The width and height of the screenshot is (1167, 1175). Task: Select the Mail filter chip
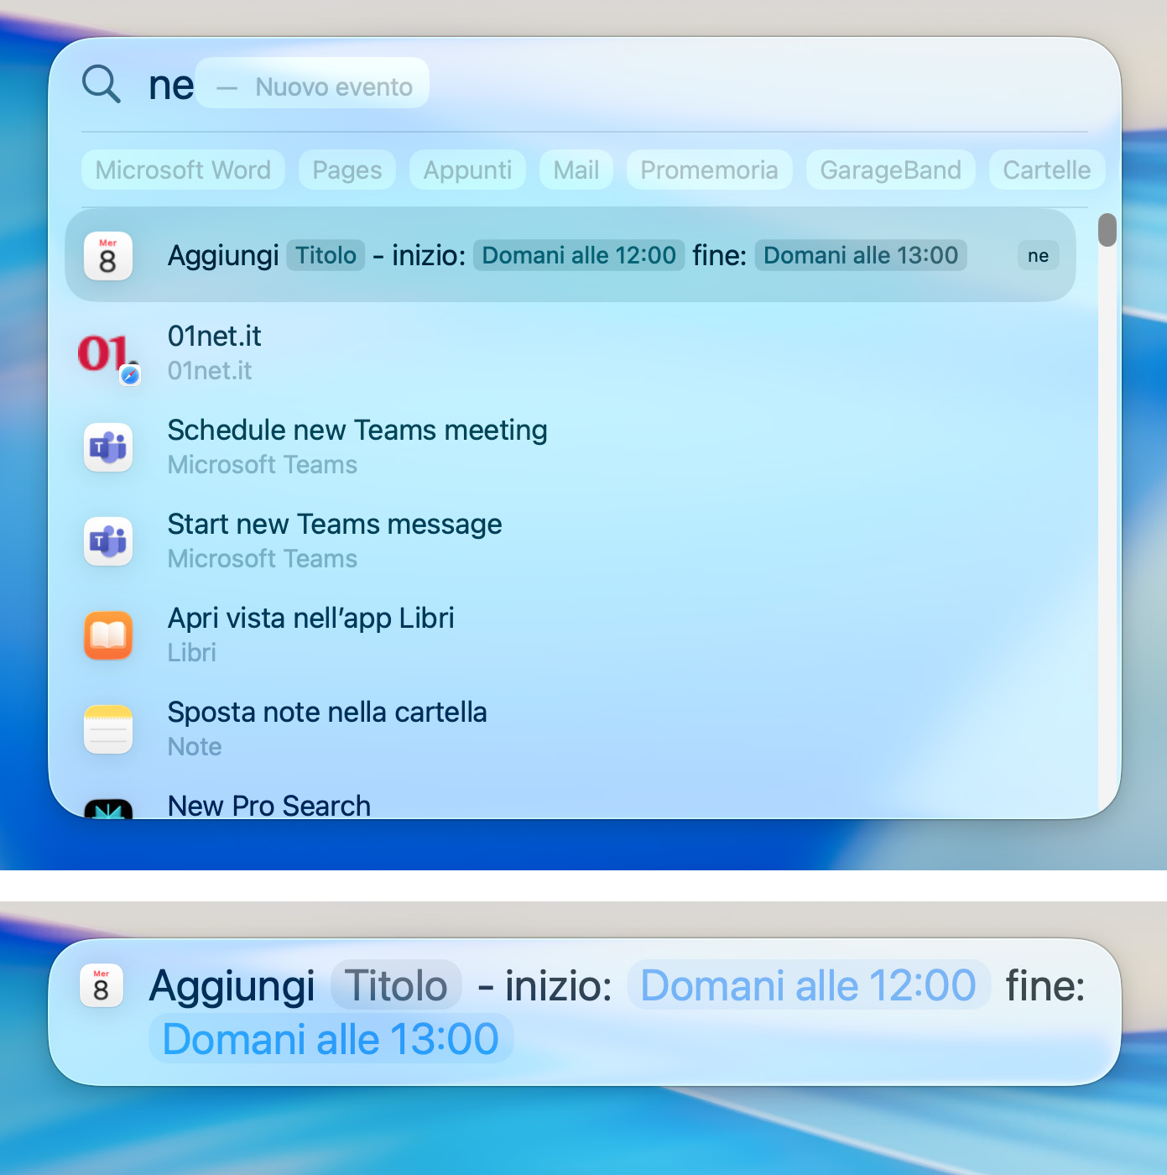(x=576, y=170)
